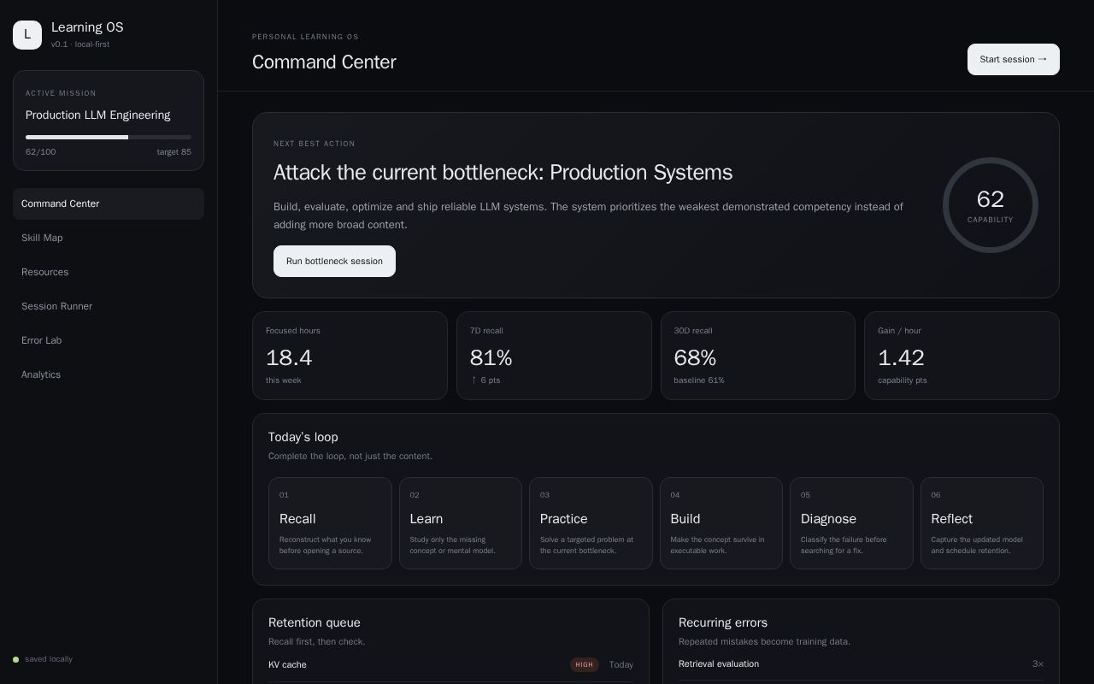Go to the Skill Map page
The width and height of the screenshot is (1094, 684).
click(x=109, y=238)
